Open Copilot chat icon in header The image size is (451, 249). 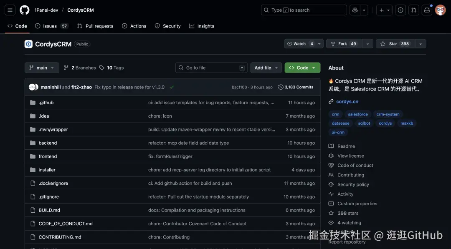pos(355,10)
